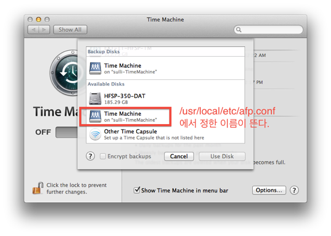Click the yellow minimize window button

pyautogui.click(x=39, y=20)
